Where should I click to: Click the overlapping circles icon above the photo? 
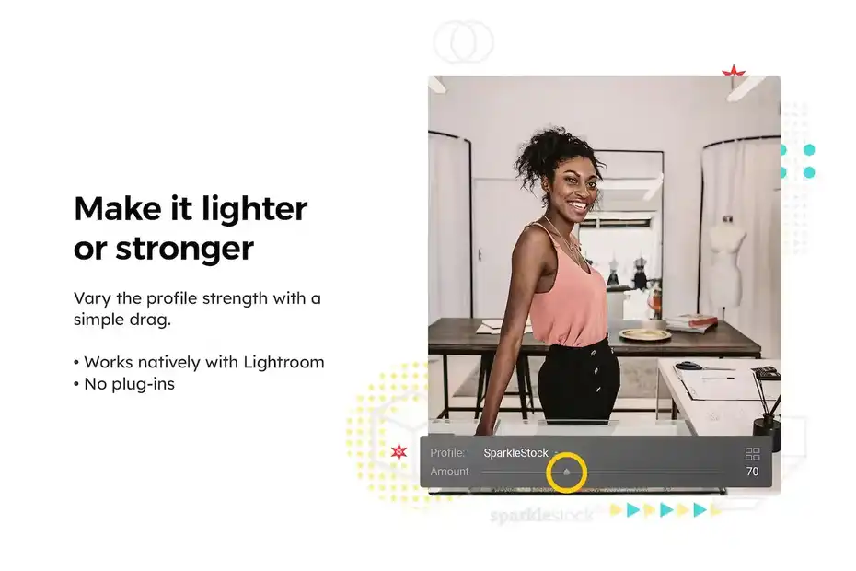pos(464,42)
